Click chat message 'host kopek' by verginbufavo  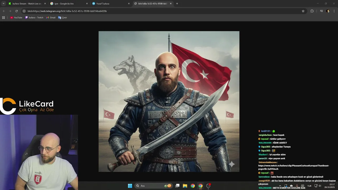tap(279, 135)
